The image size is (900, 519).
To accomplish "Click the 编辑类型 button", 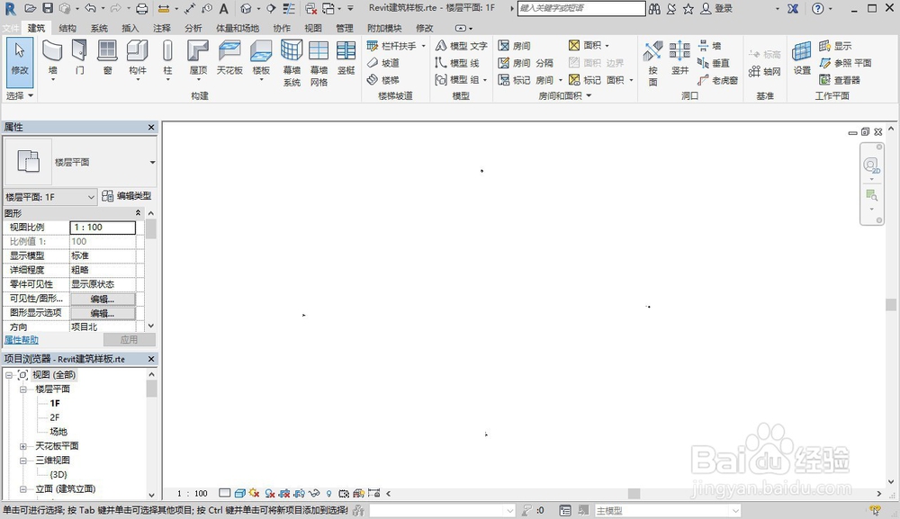I will pos(127,196).
